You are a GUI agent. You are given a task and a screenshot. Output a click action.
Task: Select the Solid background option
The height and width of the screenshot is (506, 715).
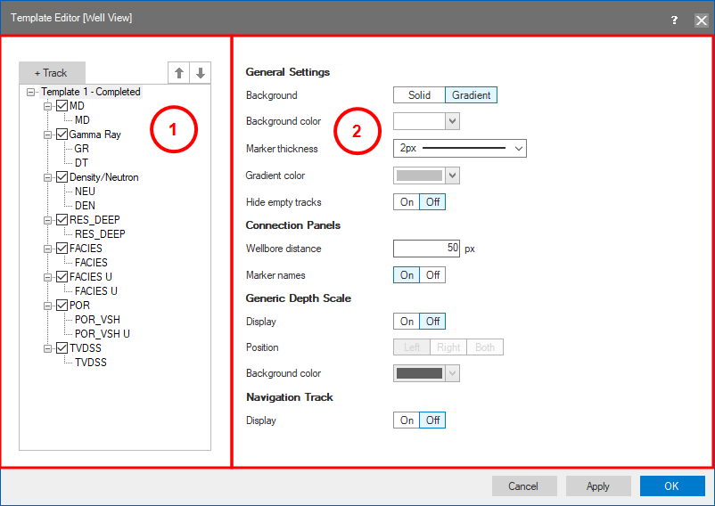pos(419,95)
